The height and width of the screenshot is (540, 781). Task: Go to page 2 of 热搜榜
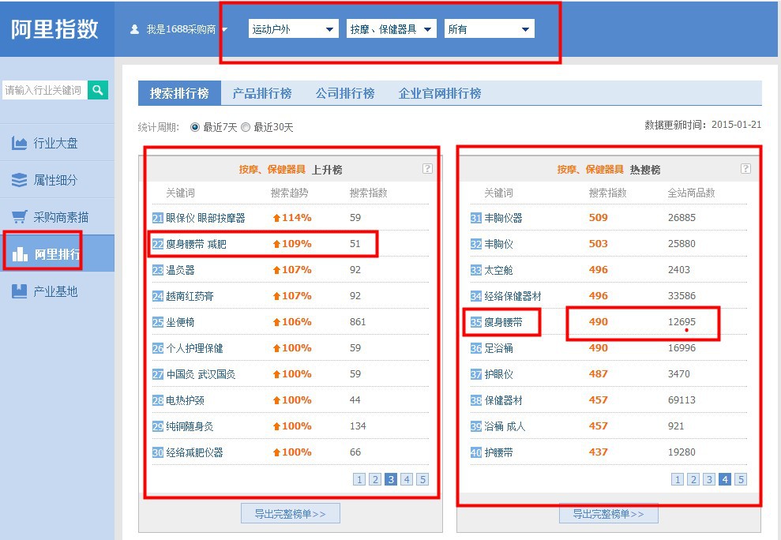pyautogui.click(x=693, y=479)
